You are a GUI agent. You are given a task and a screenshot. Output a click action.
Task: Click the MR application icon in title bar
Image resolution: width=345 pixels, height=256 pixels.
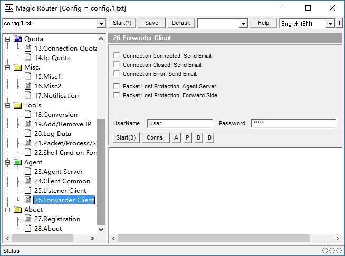pyautogui.click(x=9, y=8)
